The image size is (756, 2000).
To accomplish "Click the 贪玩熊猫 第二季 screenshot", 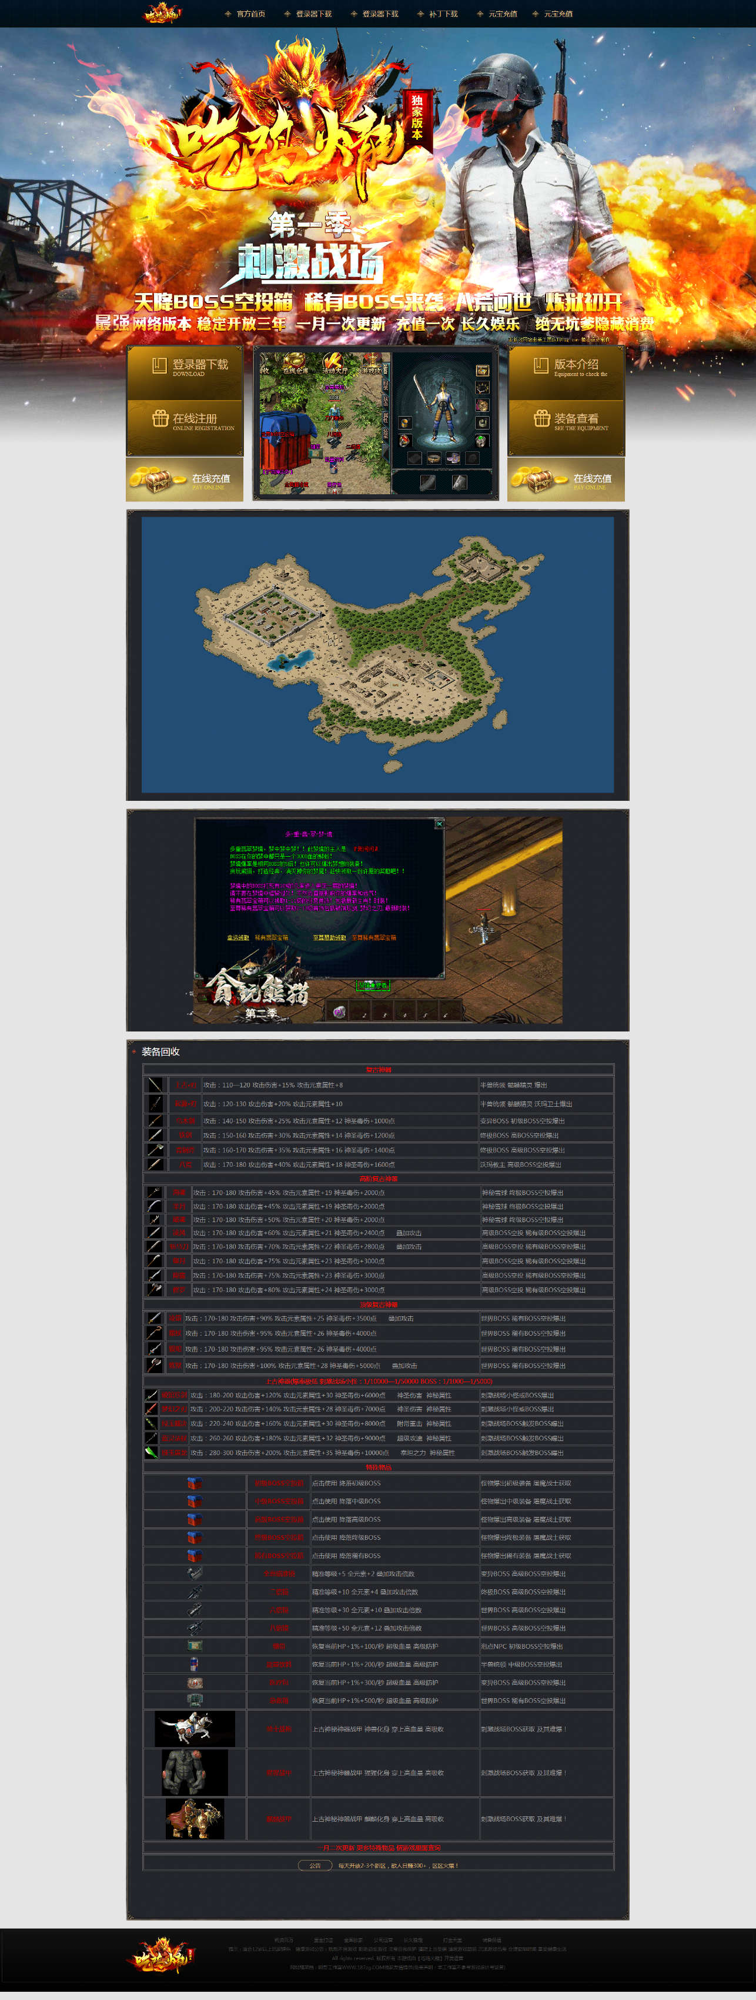I will [377, 919].
